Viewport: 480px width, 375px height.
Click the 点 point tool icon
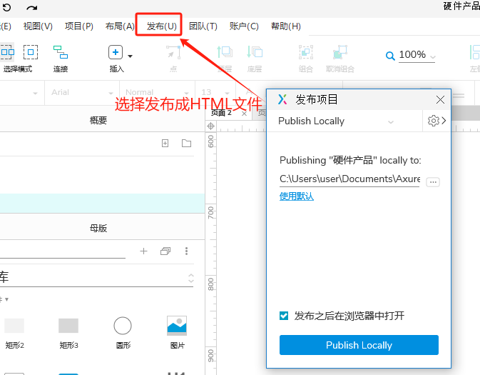(173, 52)
